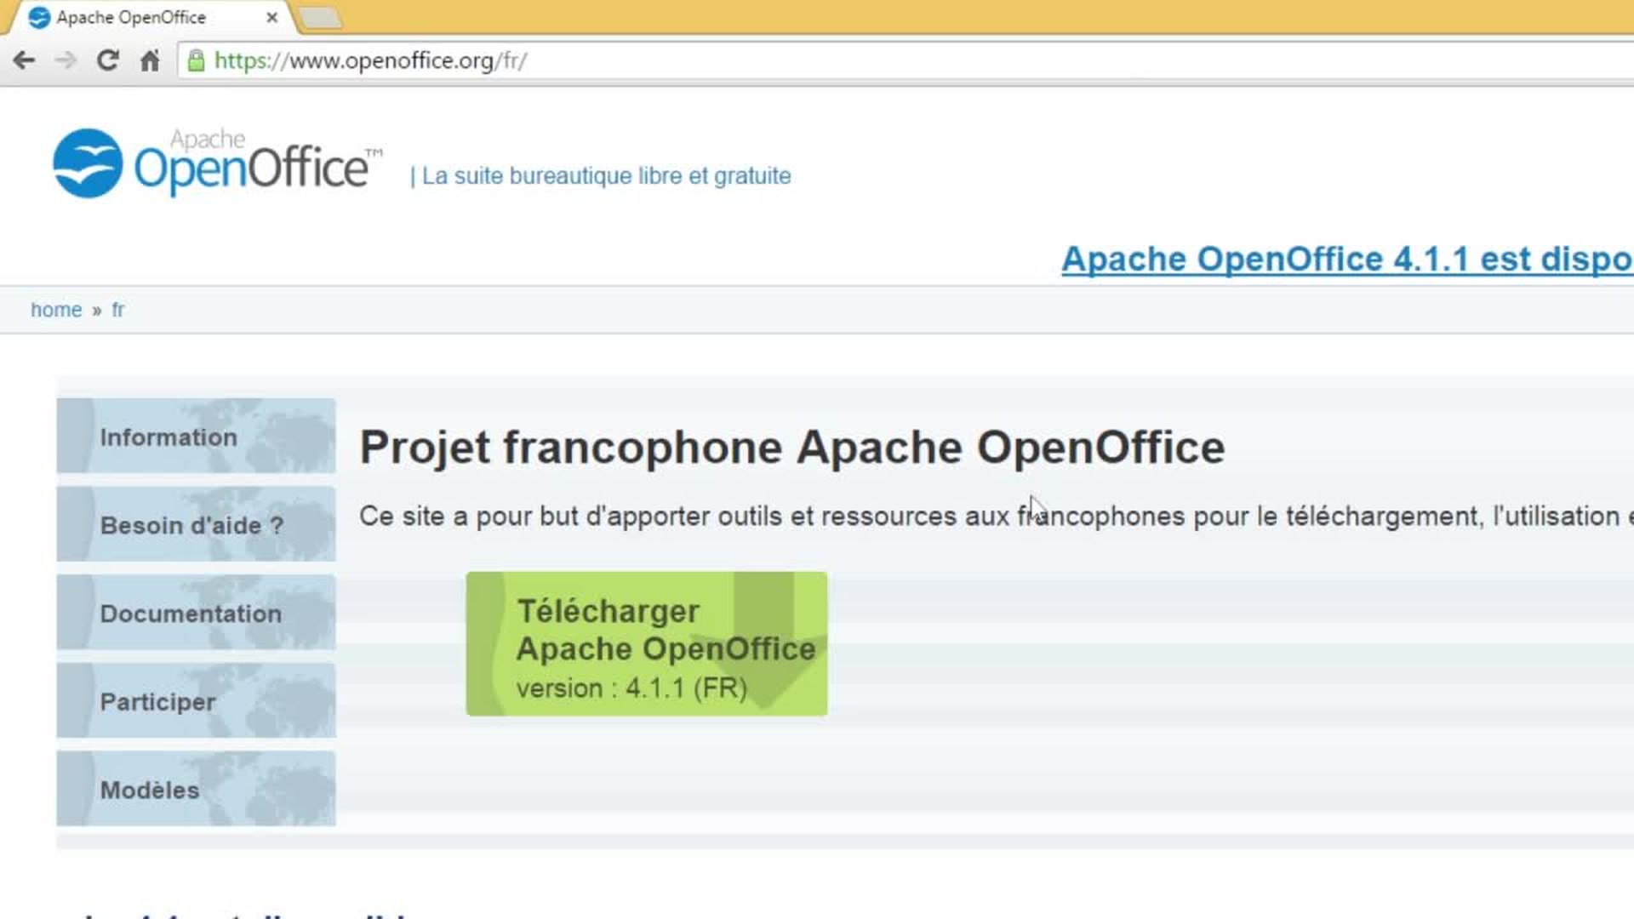Image resolution: width=1634 pixels, height=919 pixels.
Task: Open the Apache OpenOffice 4.1.1 est dispo link
Action: pos(1347,259)
